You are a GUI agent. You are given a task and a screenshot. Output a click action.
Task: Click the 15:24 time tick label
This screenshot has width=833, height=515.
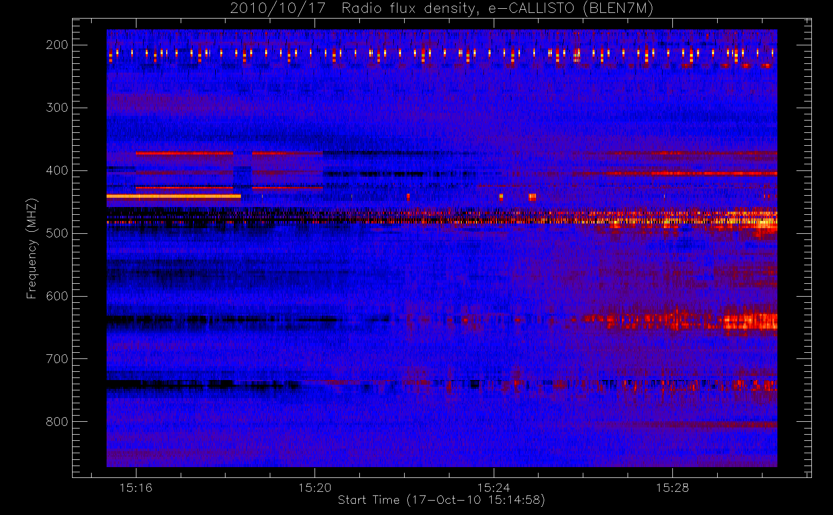[493, 488]
